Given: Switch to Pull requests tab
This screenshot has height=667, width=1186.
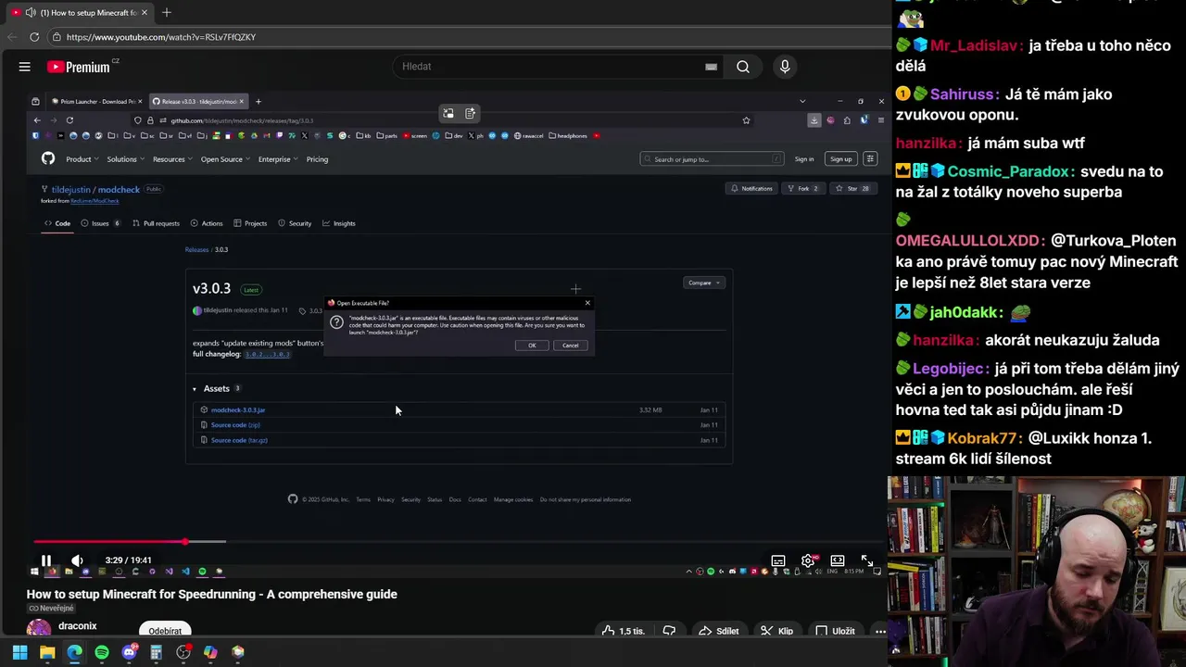Looking at the screenshot, I should [x=156, y=223].
